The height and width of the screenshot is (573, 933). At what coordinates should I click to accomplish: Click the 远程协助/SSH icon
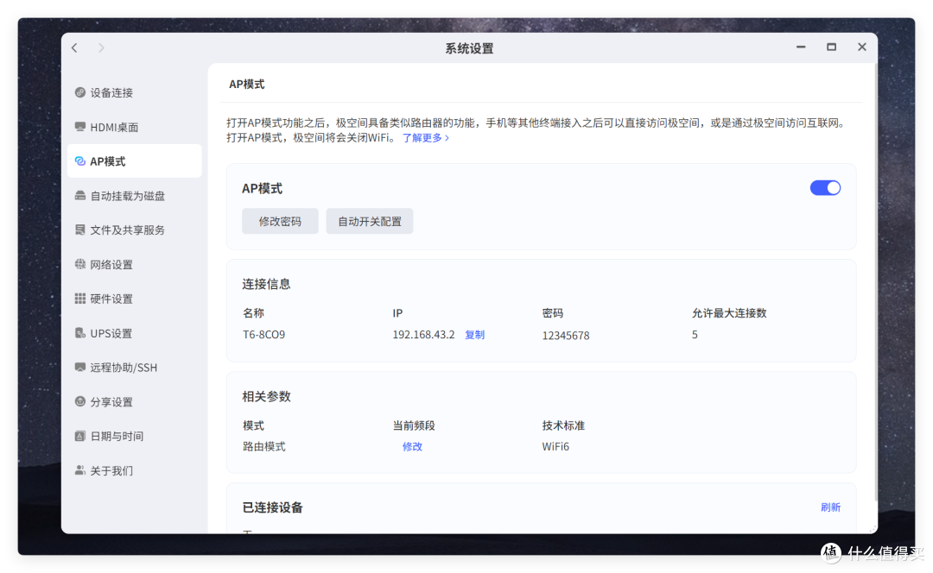point(79,368)
